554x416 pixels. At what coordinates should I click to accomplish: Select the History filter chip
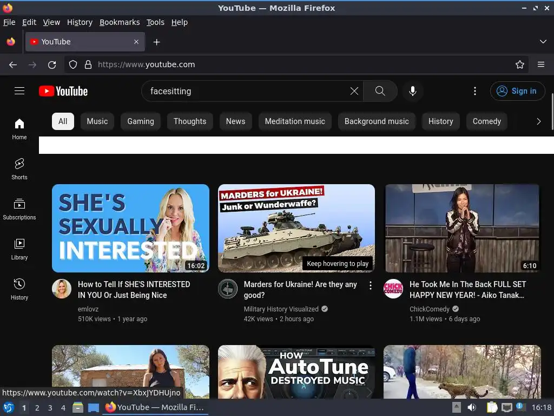pos(440,121)
